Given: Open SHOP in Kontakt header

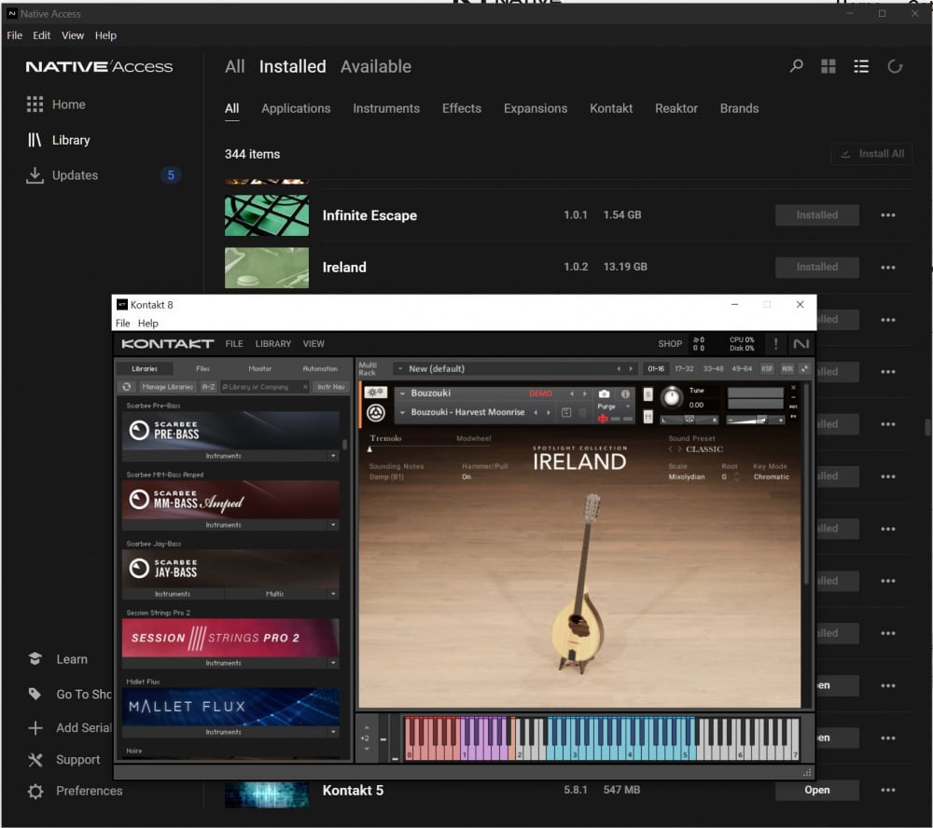Looking at the screenshot, I should point(670,344).
